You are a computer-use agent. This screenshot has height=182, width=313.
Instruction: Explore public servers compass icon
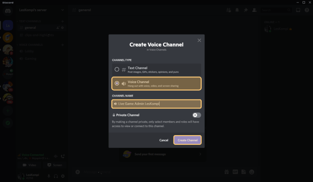click(x=8, y=123)
